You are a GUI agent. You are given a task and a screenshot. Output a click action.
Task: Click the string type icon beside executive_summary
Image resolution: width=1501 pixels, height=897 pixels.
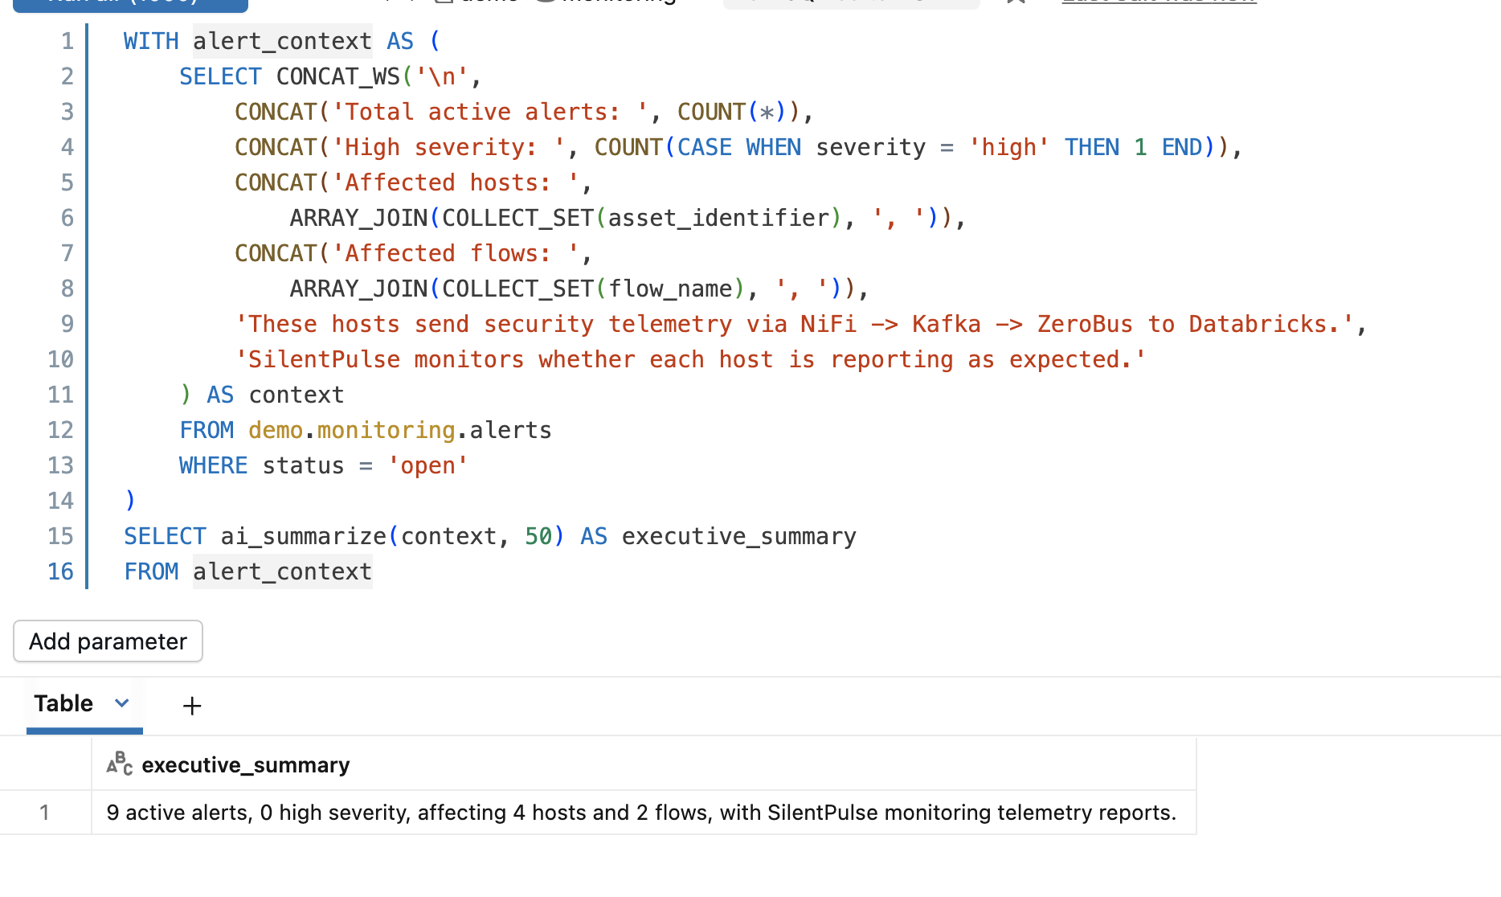120,764
